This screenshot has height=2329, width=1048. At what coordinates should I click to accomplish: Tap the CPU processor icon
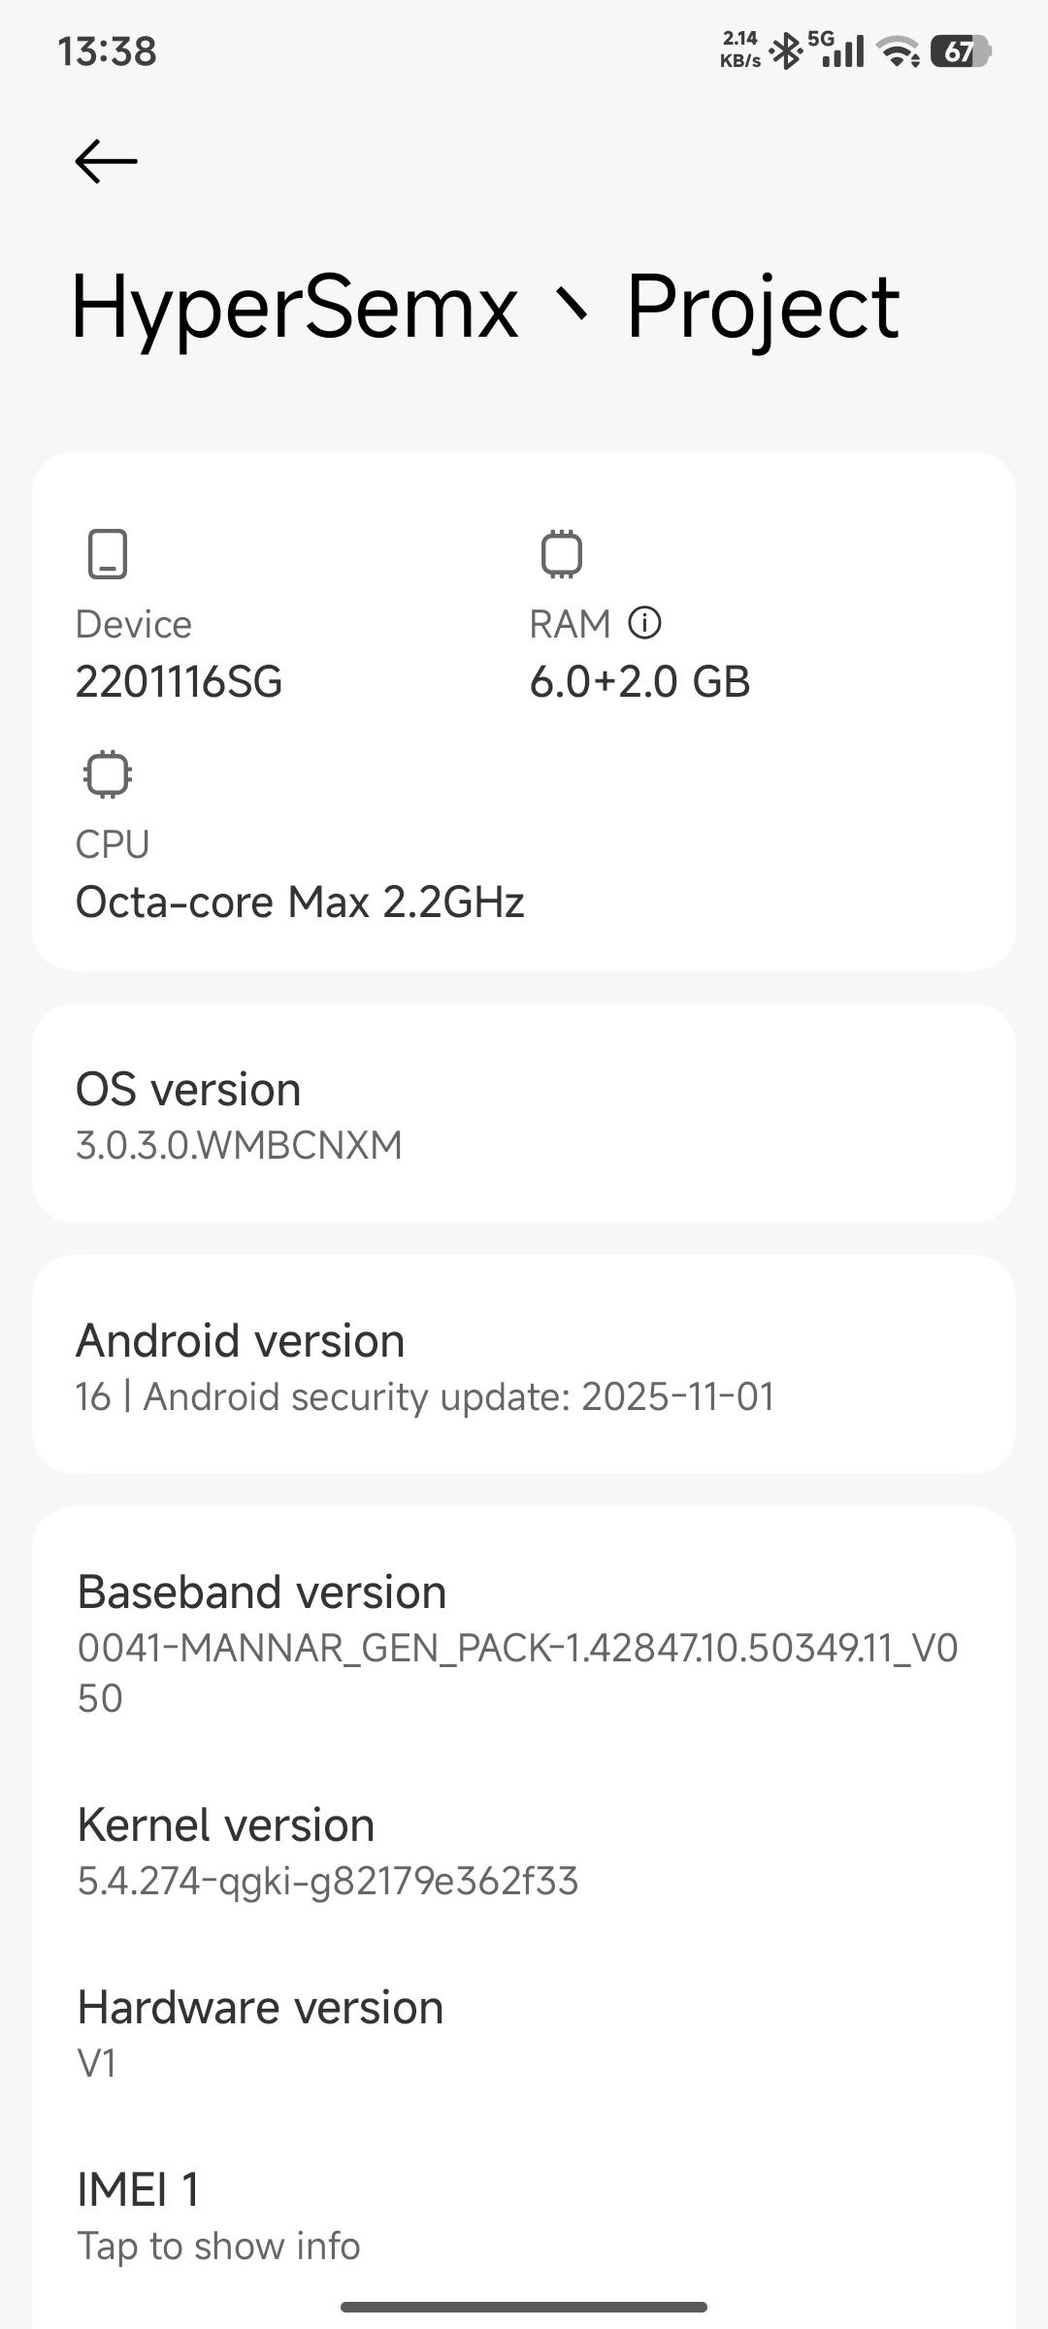click(x=108, y=774)
